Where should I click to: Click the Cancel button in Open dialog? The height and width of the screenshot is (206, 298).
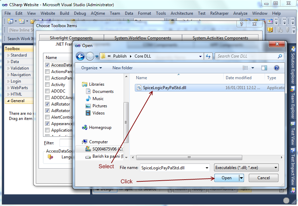click(263, 178)
